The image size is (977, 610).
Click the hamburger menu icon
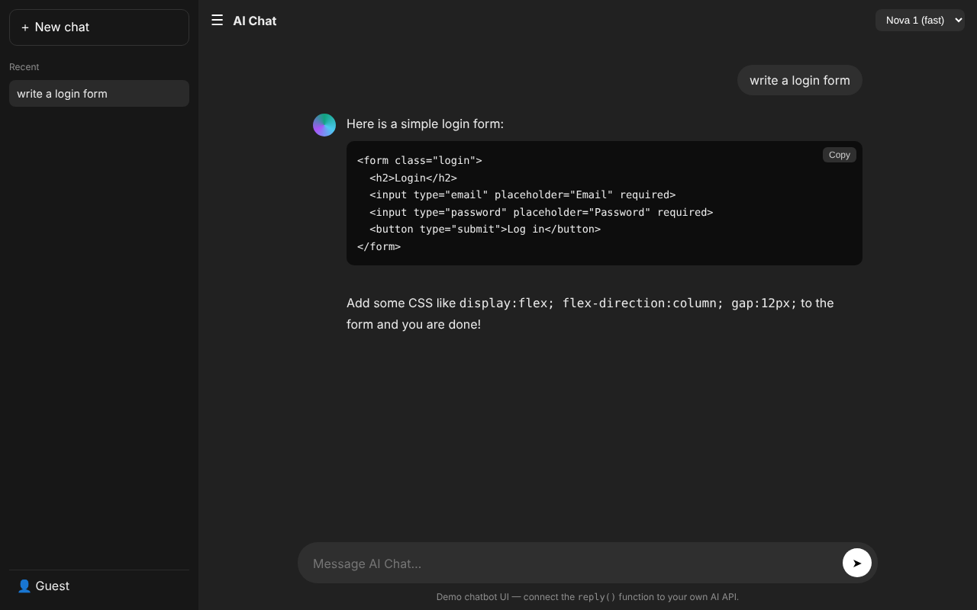pos(218,20)
